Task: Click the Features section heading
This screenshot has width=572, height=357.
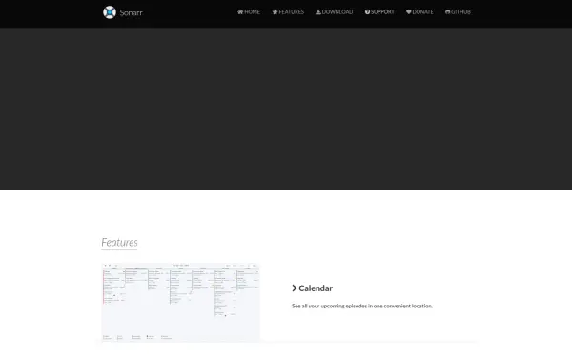Action: [119, 242]
